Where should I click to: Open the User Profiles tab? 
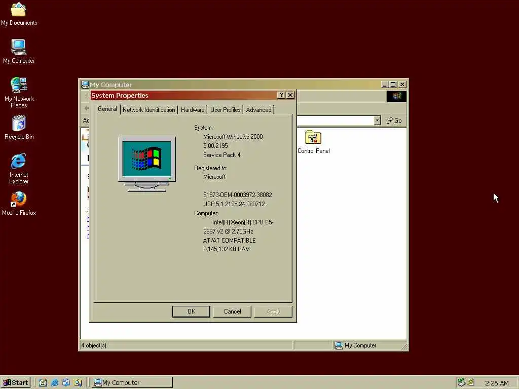coord(226,110)
